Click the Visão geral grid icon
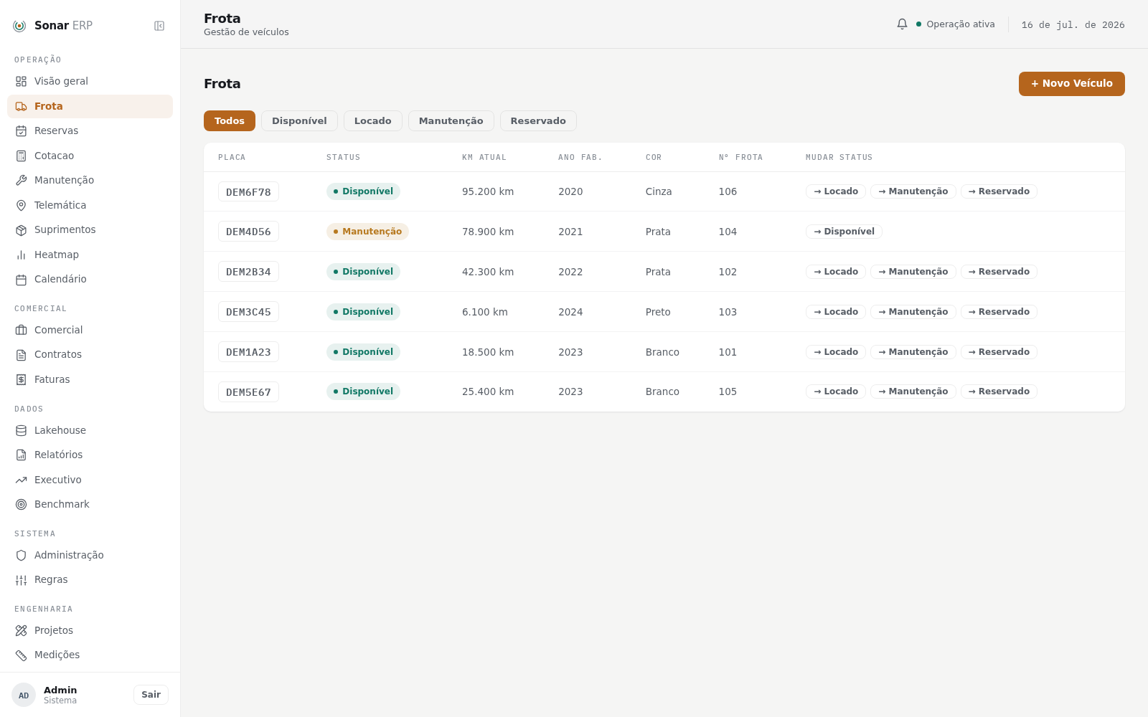1148x717 pixels. tap(22, 81)
